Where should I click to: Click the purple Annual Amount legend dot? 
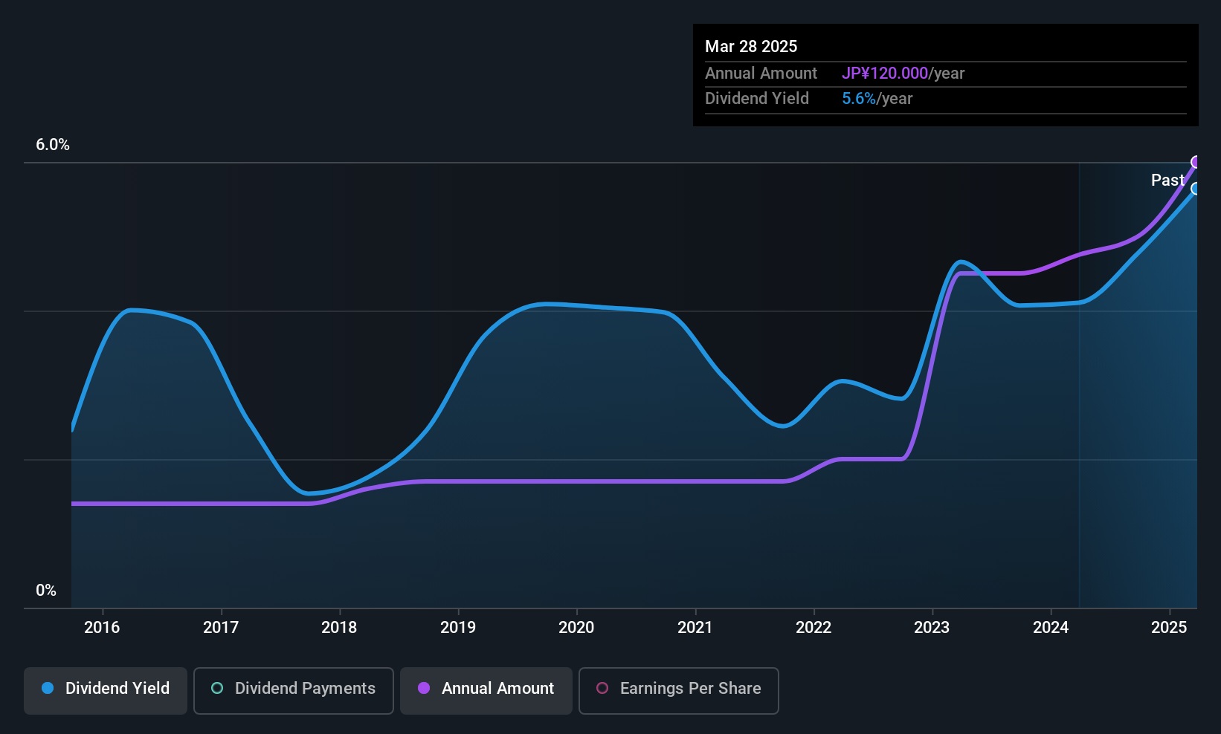424,688
